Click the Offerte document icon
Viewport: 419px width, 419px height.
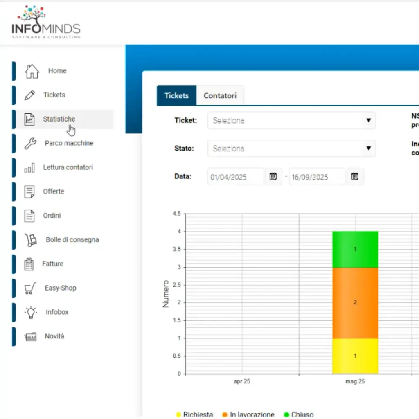[x=29, y=192]
